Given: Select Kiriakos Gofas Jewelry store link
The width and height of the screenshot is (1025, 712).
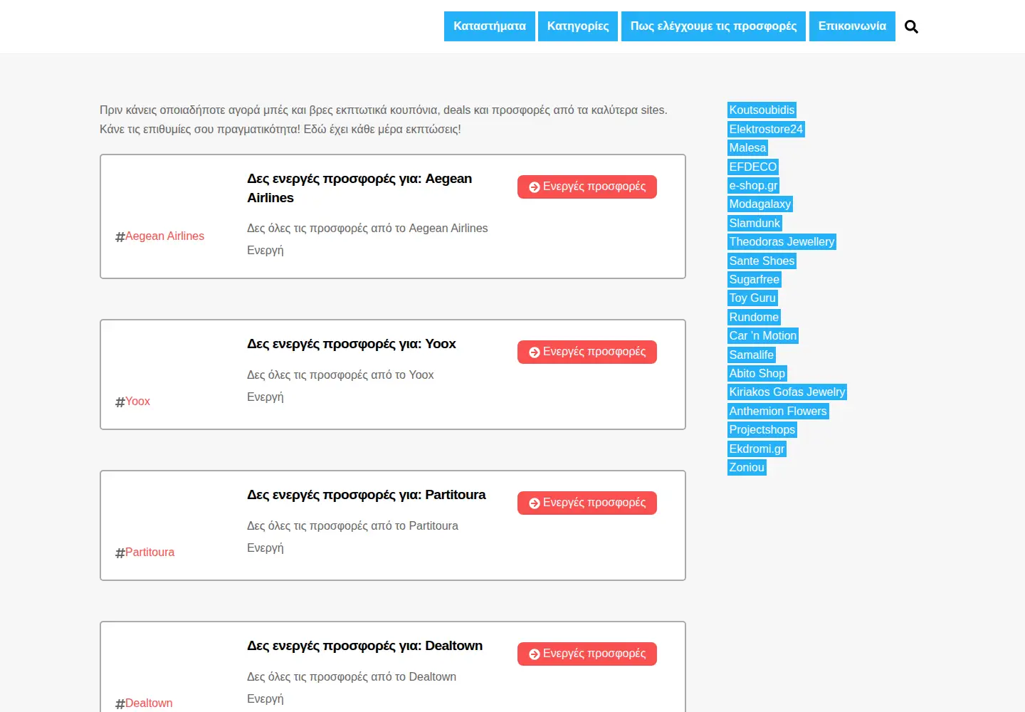Looking at the screenshot, I should 787,392.
